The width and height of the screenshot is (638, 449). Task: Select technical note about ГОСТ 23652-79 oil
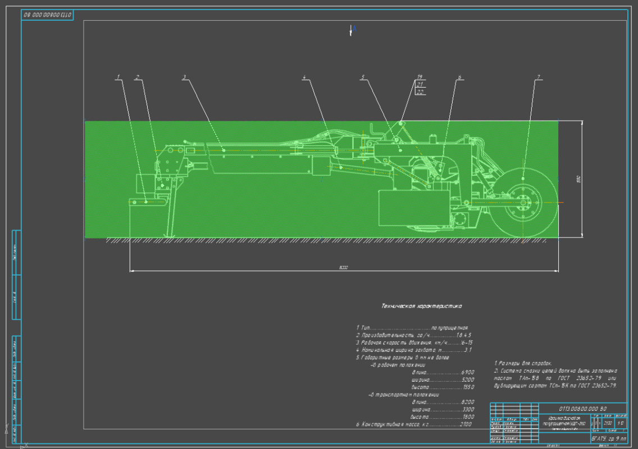click(x=555, y=374)
